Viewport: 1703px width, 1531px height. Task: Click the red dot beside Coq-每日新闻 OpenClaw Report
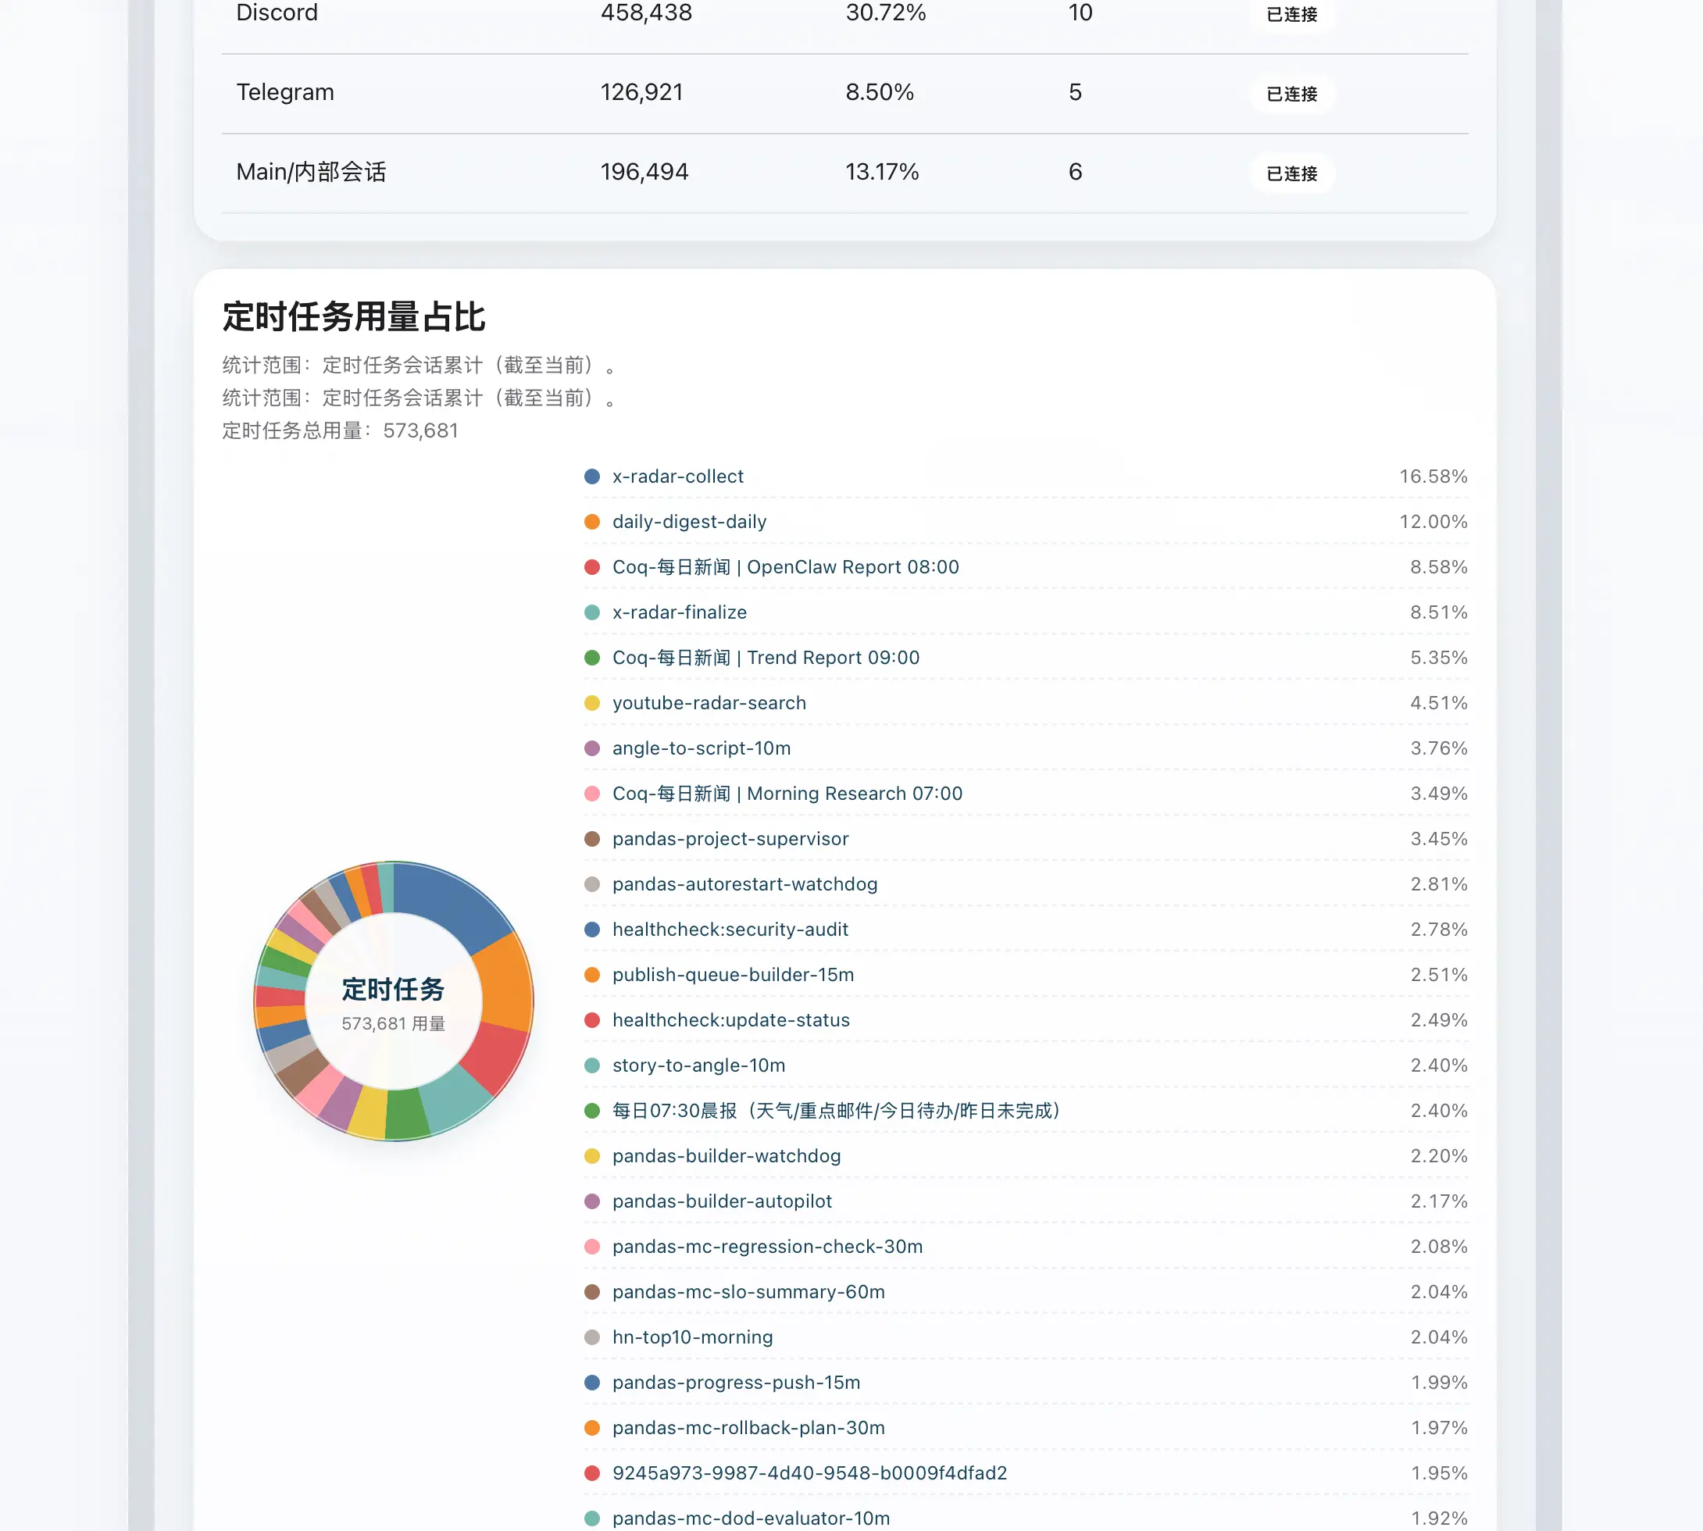click(592, 567)
